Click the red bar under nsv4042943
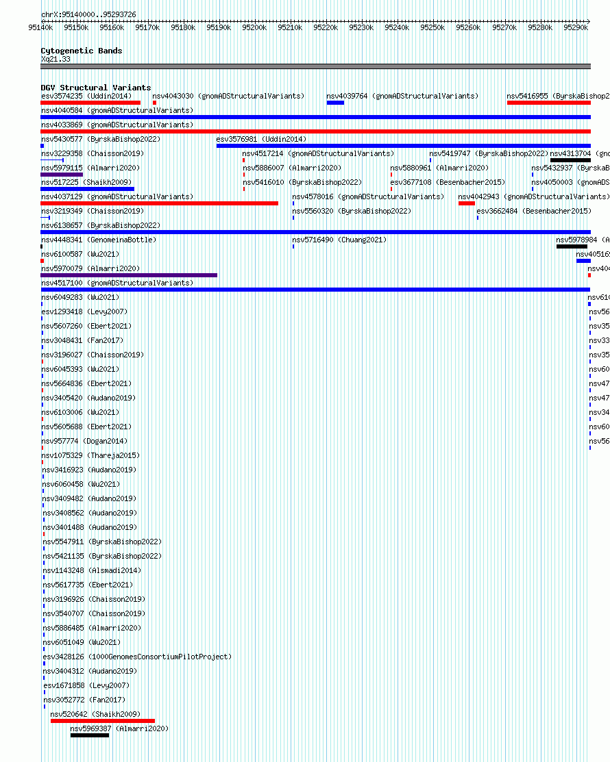The width and height of the screenshot is (610, 762). pos(467,203)
